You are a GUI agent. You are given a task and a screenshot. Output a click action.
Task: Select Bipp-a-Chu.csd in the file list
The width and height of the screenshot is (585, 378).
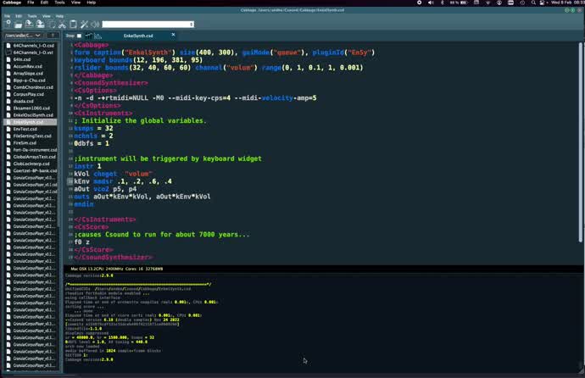pos(31,81)
